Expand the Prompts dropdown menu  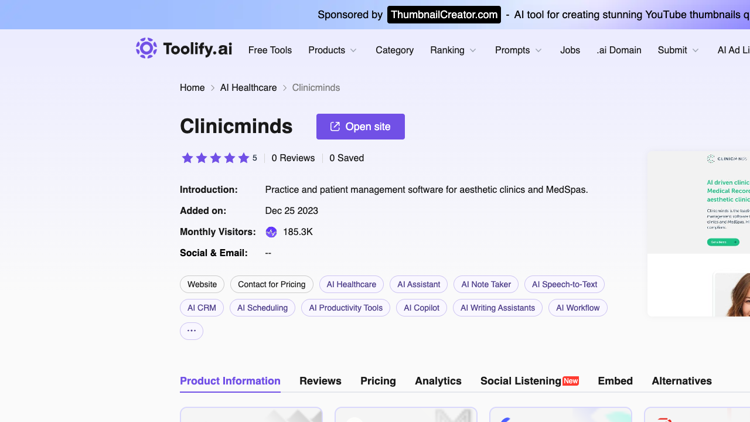coord(519,50)
